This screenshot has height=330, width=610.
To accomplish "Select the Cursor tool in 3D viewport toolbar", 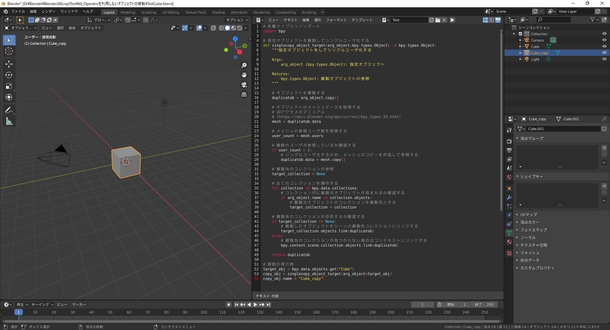I will click(x=9, y=51).
